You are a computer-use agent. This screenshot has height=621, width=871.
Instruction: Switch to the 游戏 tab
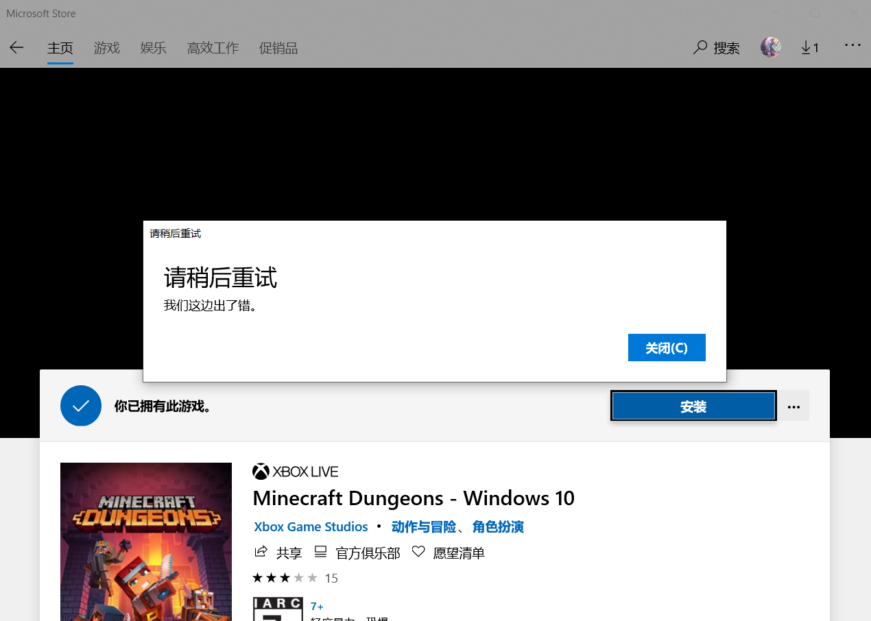(x=107, y=48)
